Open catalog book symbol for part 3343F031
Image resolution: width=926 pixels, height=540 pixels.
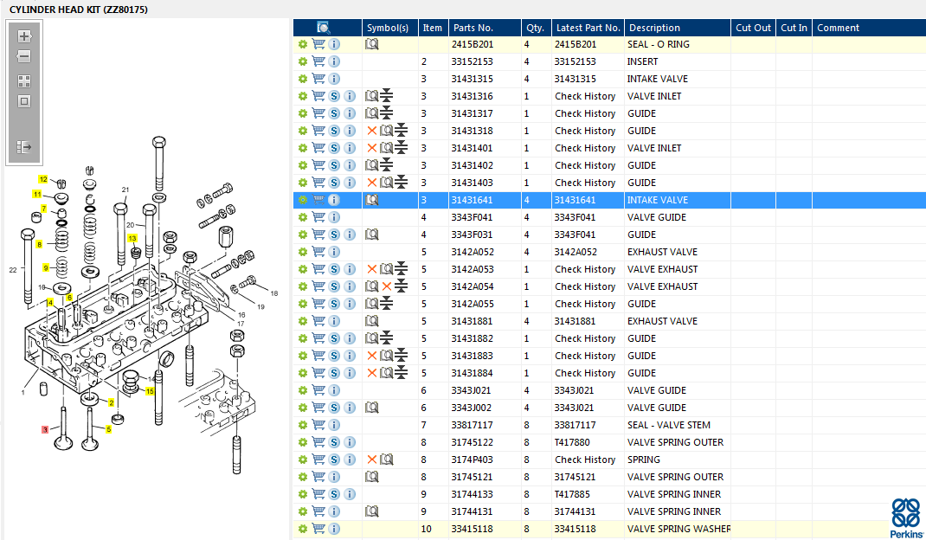(372, 235)
